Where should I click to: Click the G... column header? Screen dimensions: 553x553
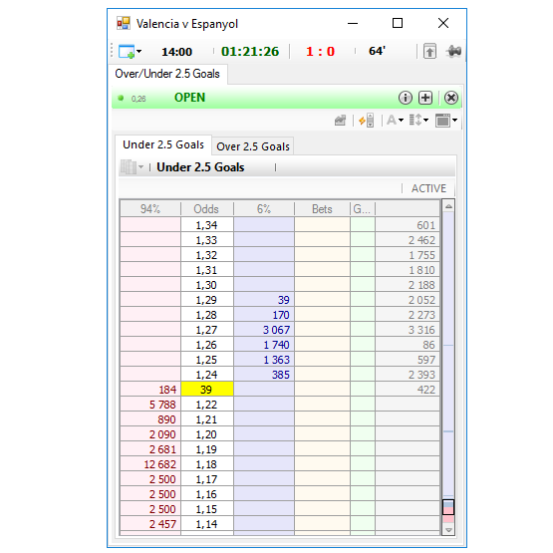coord(363,209)
